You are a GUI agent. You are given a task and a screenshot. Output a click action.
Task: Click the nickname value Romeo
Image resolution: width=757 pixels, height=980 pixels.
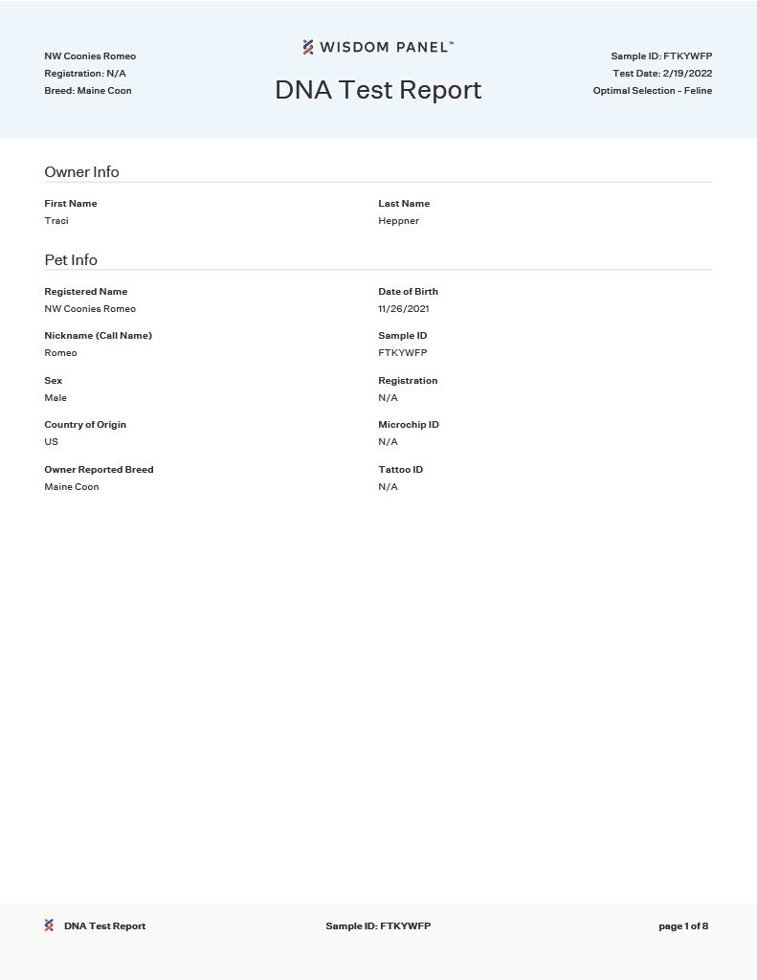[x=60, y=353]
